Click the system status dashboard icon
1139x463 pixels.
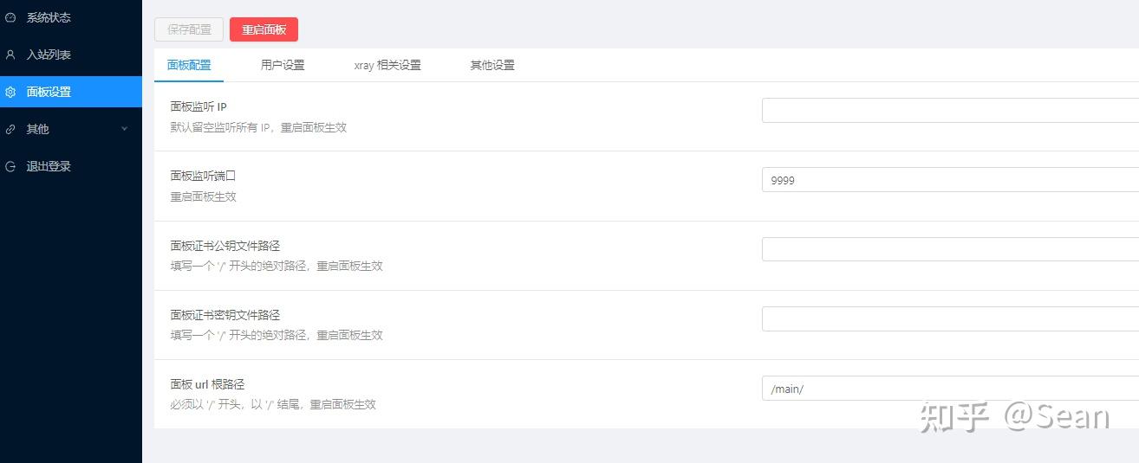(x=10, y=17)
